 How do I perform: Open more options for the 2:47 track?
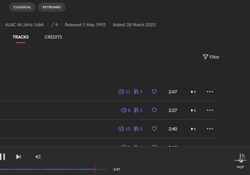[210, 92]
